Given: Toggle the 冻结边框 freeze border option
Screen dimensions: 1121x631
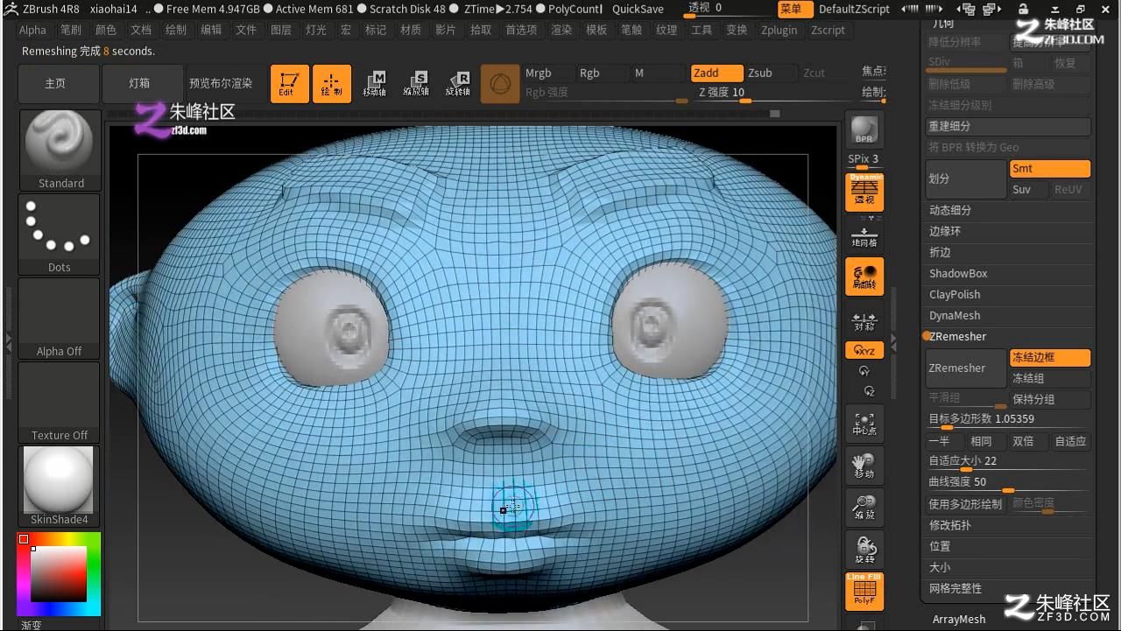Looking at the screenshot, I should point(1049,358).
